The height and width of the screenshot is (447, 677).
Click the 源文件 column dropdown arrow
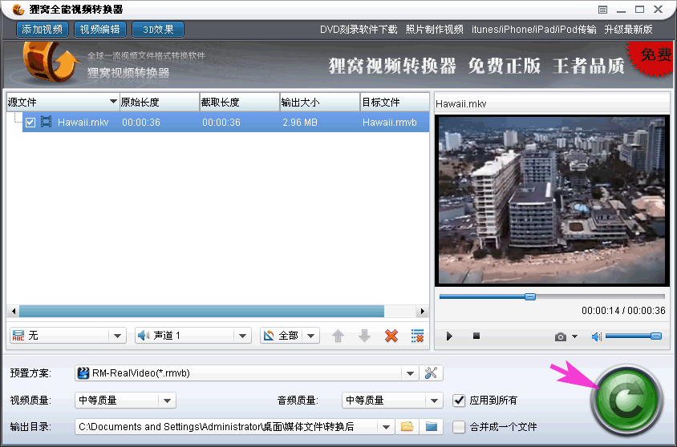(113, 102)
